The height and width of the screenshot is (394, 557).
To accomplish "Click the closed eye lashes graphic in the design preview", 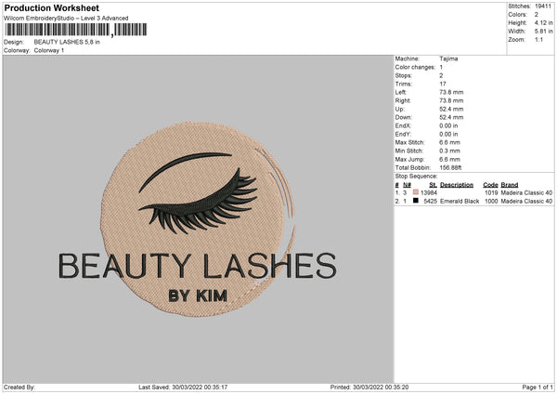I will [198, 202].
